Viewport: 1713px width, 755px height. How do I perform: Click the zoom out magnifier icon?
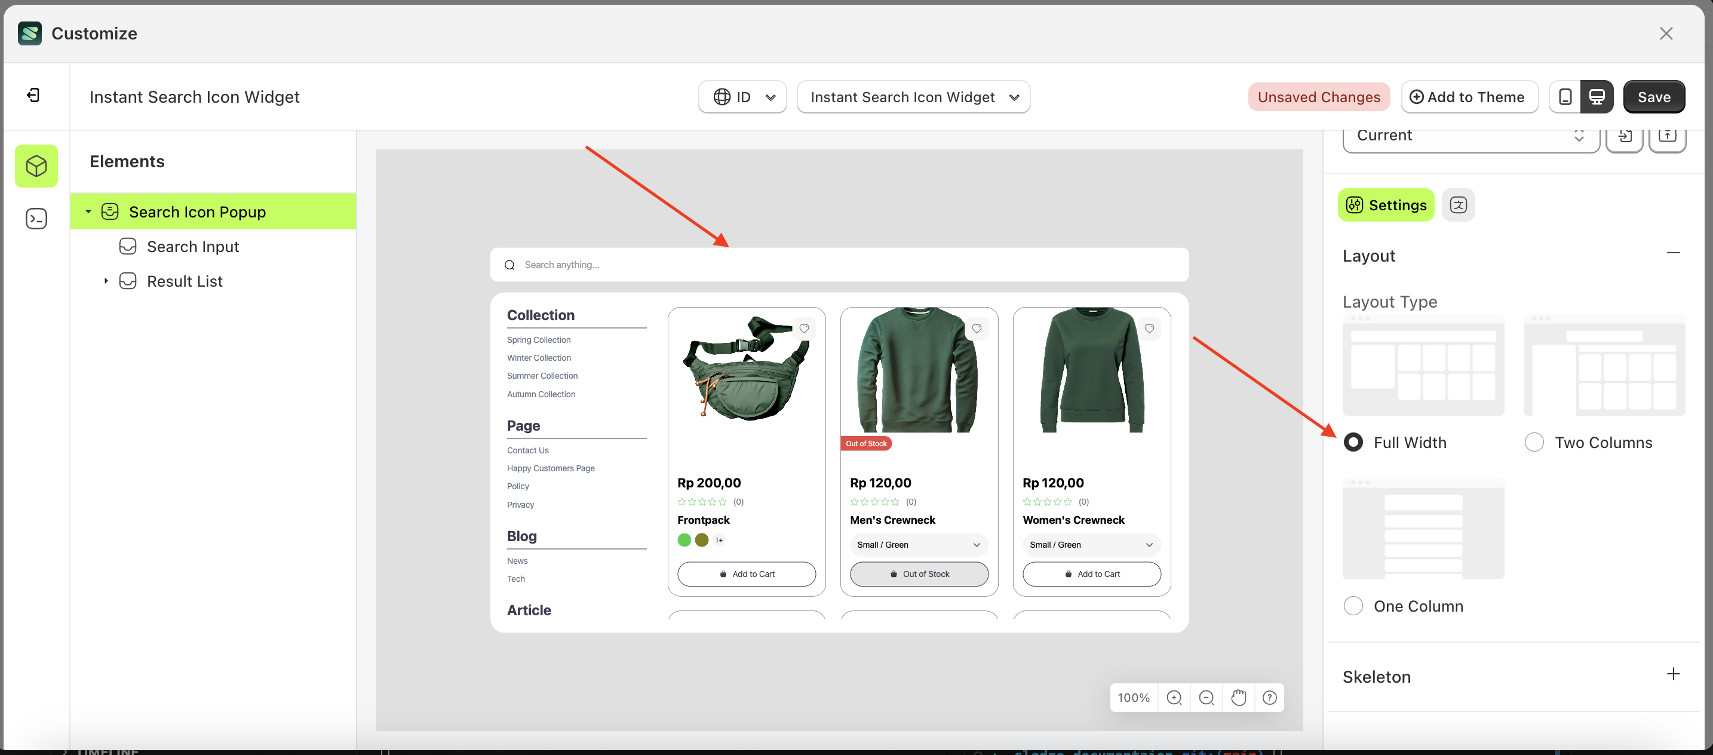click(1206, 697)
